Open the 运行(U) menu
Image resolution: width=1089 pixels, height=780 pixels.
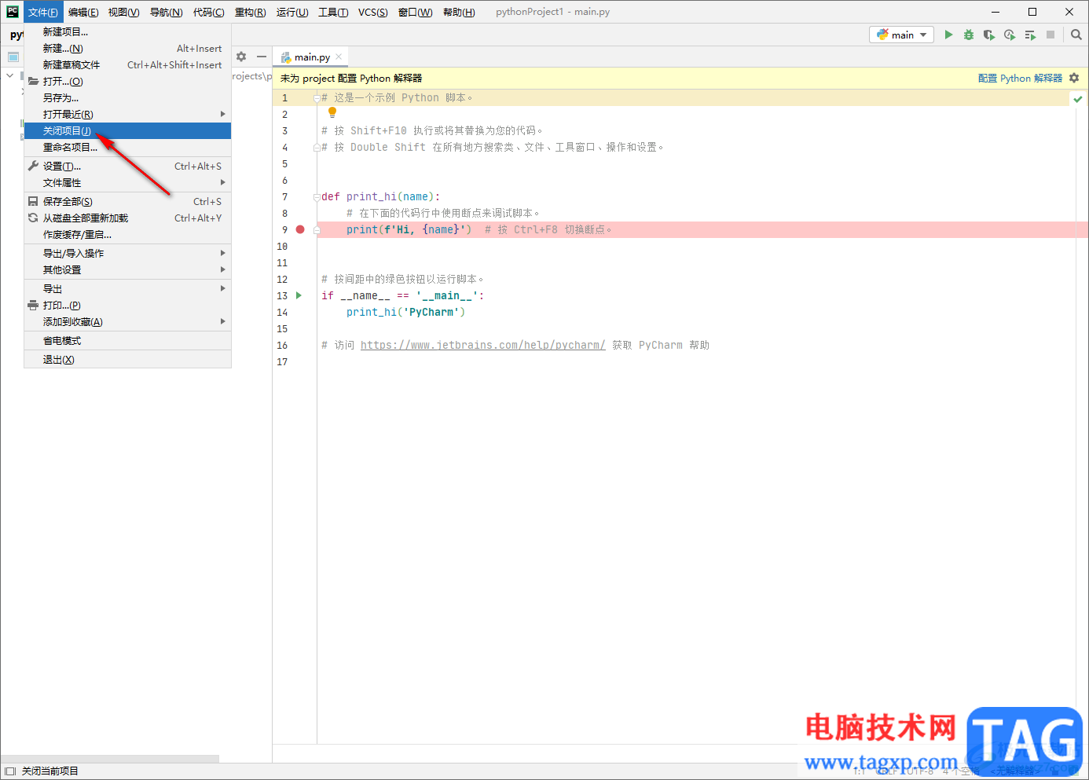[x=292, y=12]
